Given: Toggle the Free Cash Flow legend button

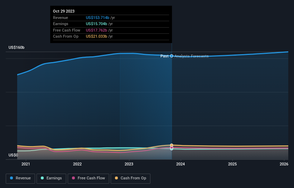Looking at the screenshot, I should click(88, 178).
